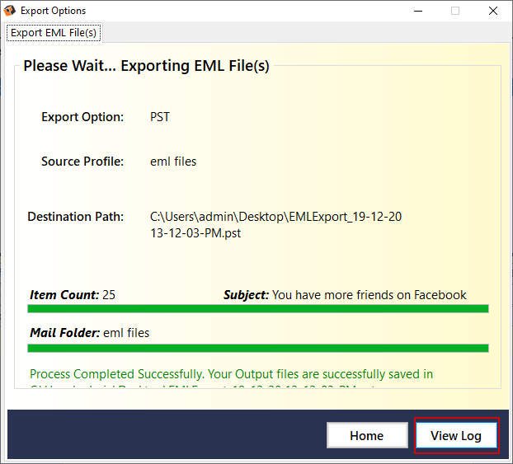Click the Source Profile eml files value
The image size is (513, 464).
[173, 162]
